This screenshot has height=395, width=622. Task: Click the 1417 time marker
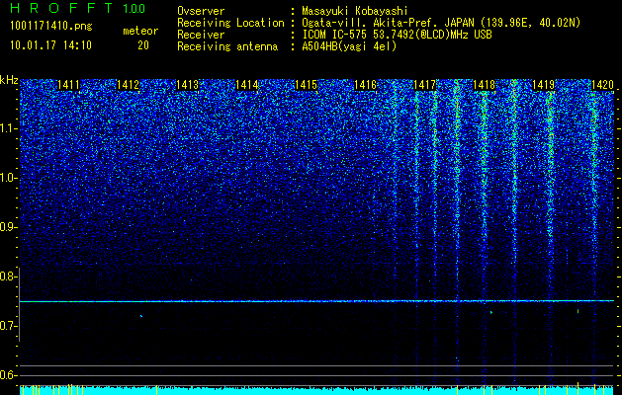click(425, 85)
